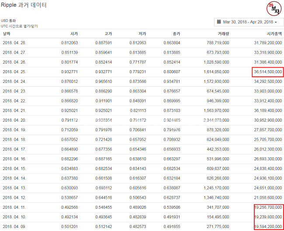Select the date cell 2018. 04. 10.
284x231 pixels.
[x=14, y=217]
